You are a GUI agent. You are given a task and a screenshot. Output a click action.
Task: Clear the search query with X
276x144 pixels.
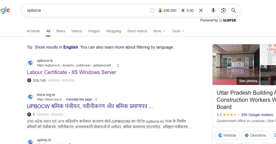(201, 10)
